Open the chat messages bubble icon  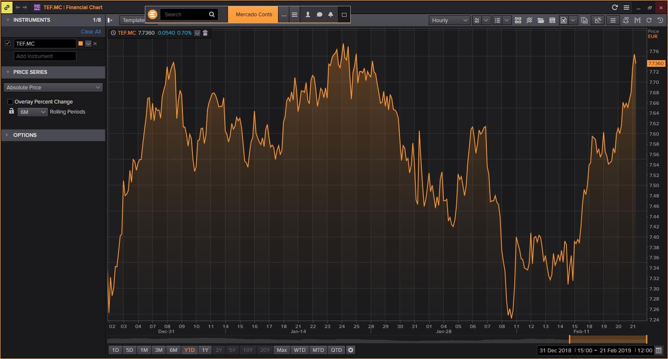(x=319, y=15)
